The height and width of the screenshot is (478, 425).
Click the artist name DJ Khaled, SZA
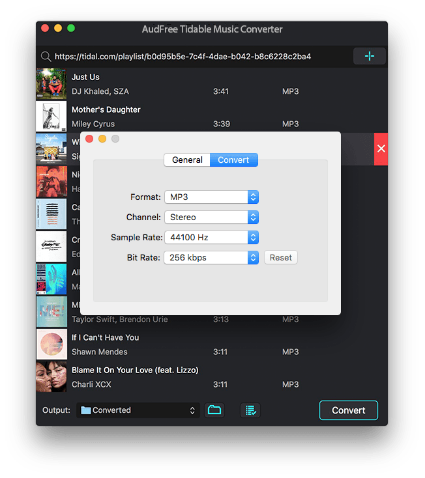100,91
